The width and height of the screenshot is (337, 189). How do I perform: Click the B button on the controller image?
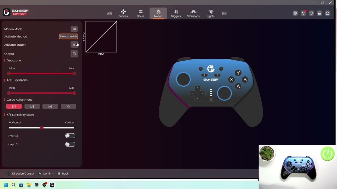tap(245, 80)
